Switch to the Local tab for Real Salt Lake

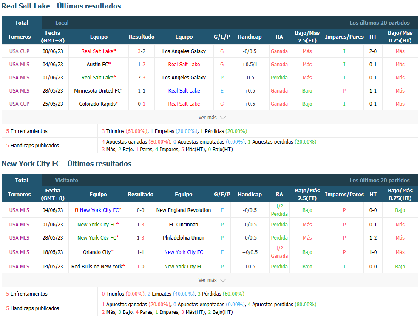pyautogui.click(x=62, y=23)
